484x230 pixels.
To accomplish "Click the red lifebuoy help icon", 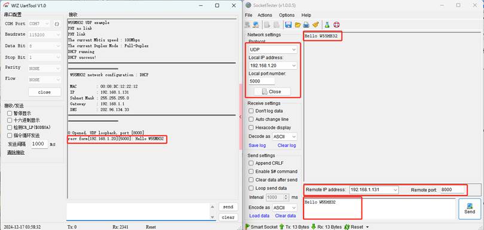I will pyautogui.click(x=336, y=24).
